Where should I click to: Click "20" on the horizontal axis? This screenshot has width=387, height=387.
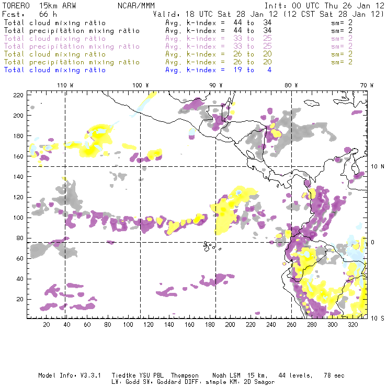point(47,325)
